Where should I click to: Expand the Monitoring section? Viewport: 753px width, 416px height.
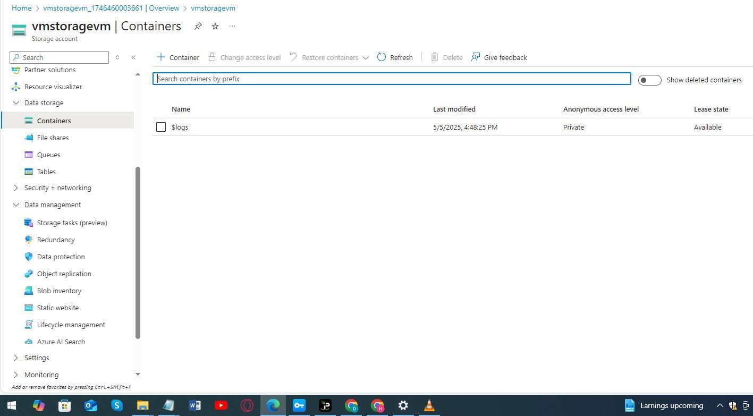coord(16,375)
